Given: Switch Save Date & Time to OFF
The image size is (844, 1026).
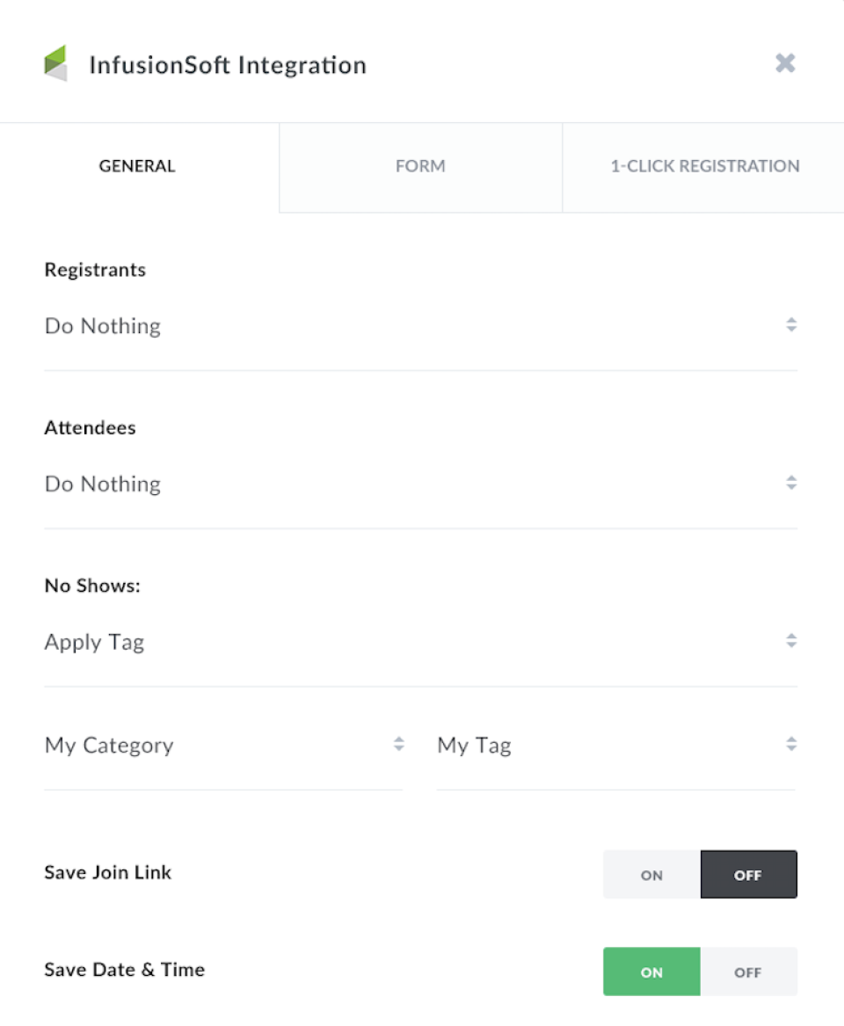Looking at the screenshot, I should [x=748, y=971].
